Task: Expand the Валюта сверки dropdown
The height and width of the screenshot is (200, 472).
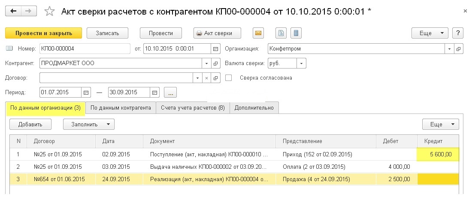Action: pyautogui.click(x=302, y=63)
